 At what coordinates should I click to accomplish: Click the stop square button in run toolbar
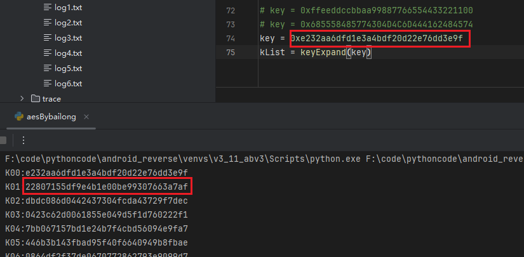3,140
